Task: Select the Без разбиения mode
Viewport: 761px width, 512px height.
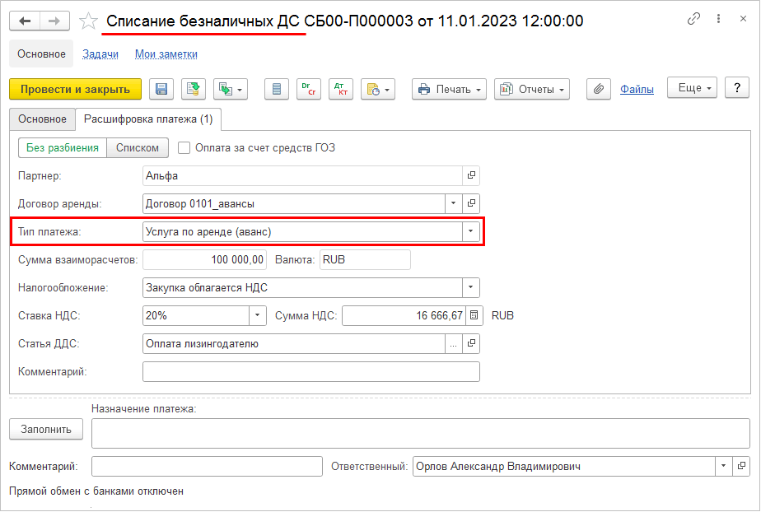Action: [62, 148]
